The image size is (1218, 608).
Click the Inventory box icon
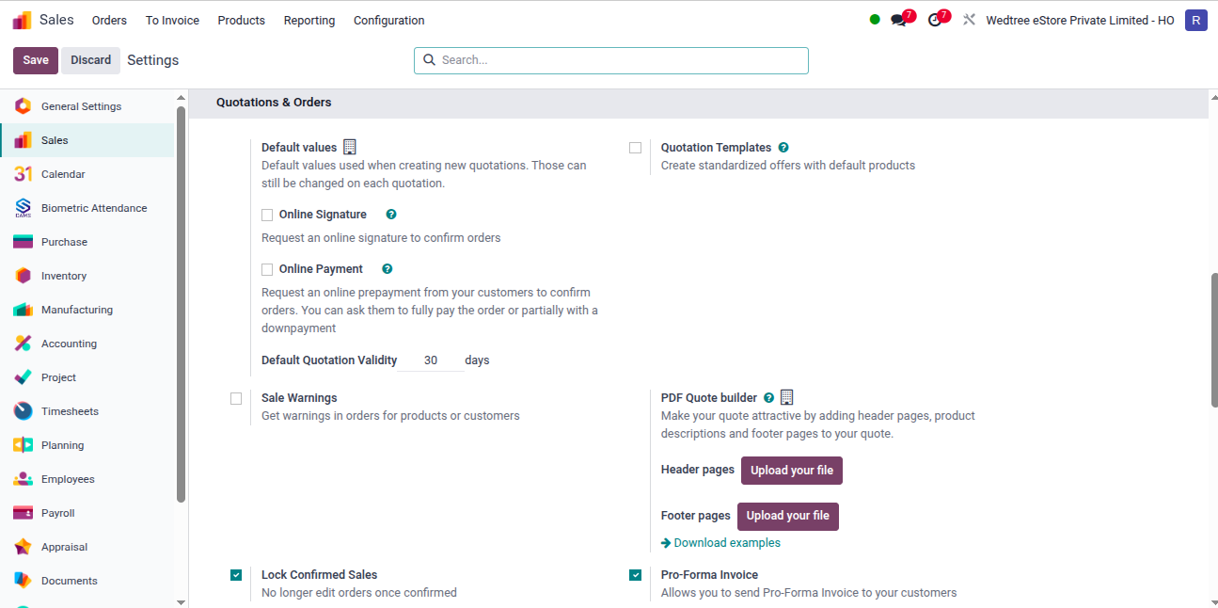click(24, 276)
